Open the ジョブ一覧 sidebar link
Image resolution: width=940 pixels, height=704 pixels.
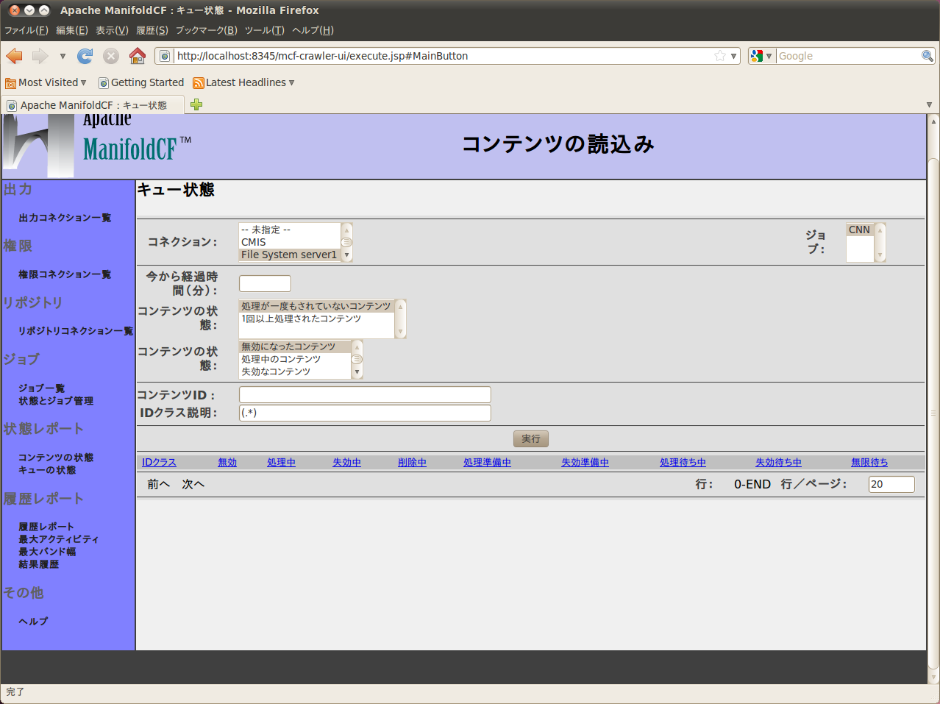[x=42, y=388]
